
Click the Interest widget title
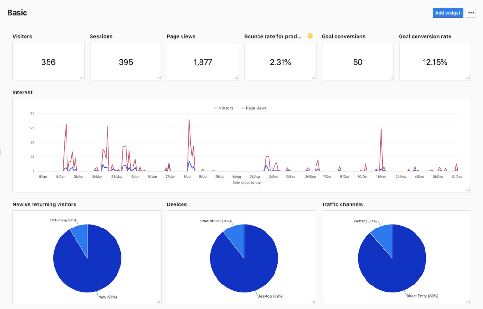point(22,92)
